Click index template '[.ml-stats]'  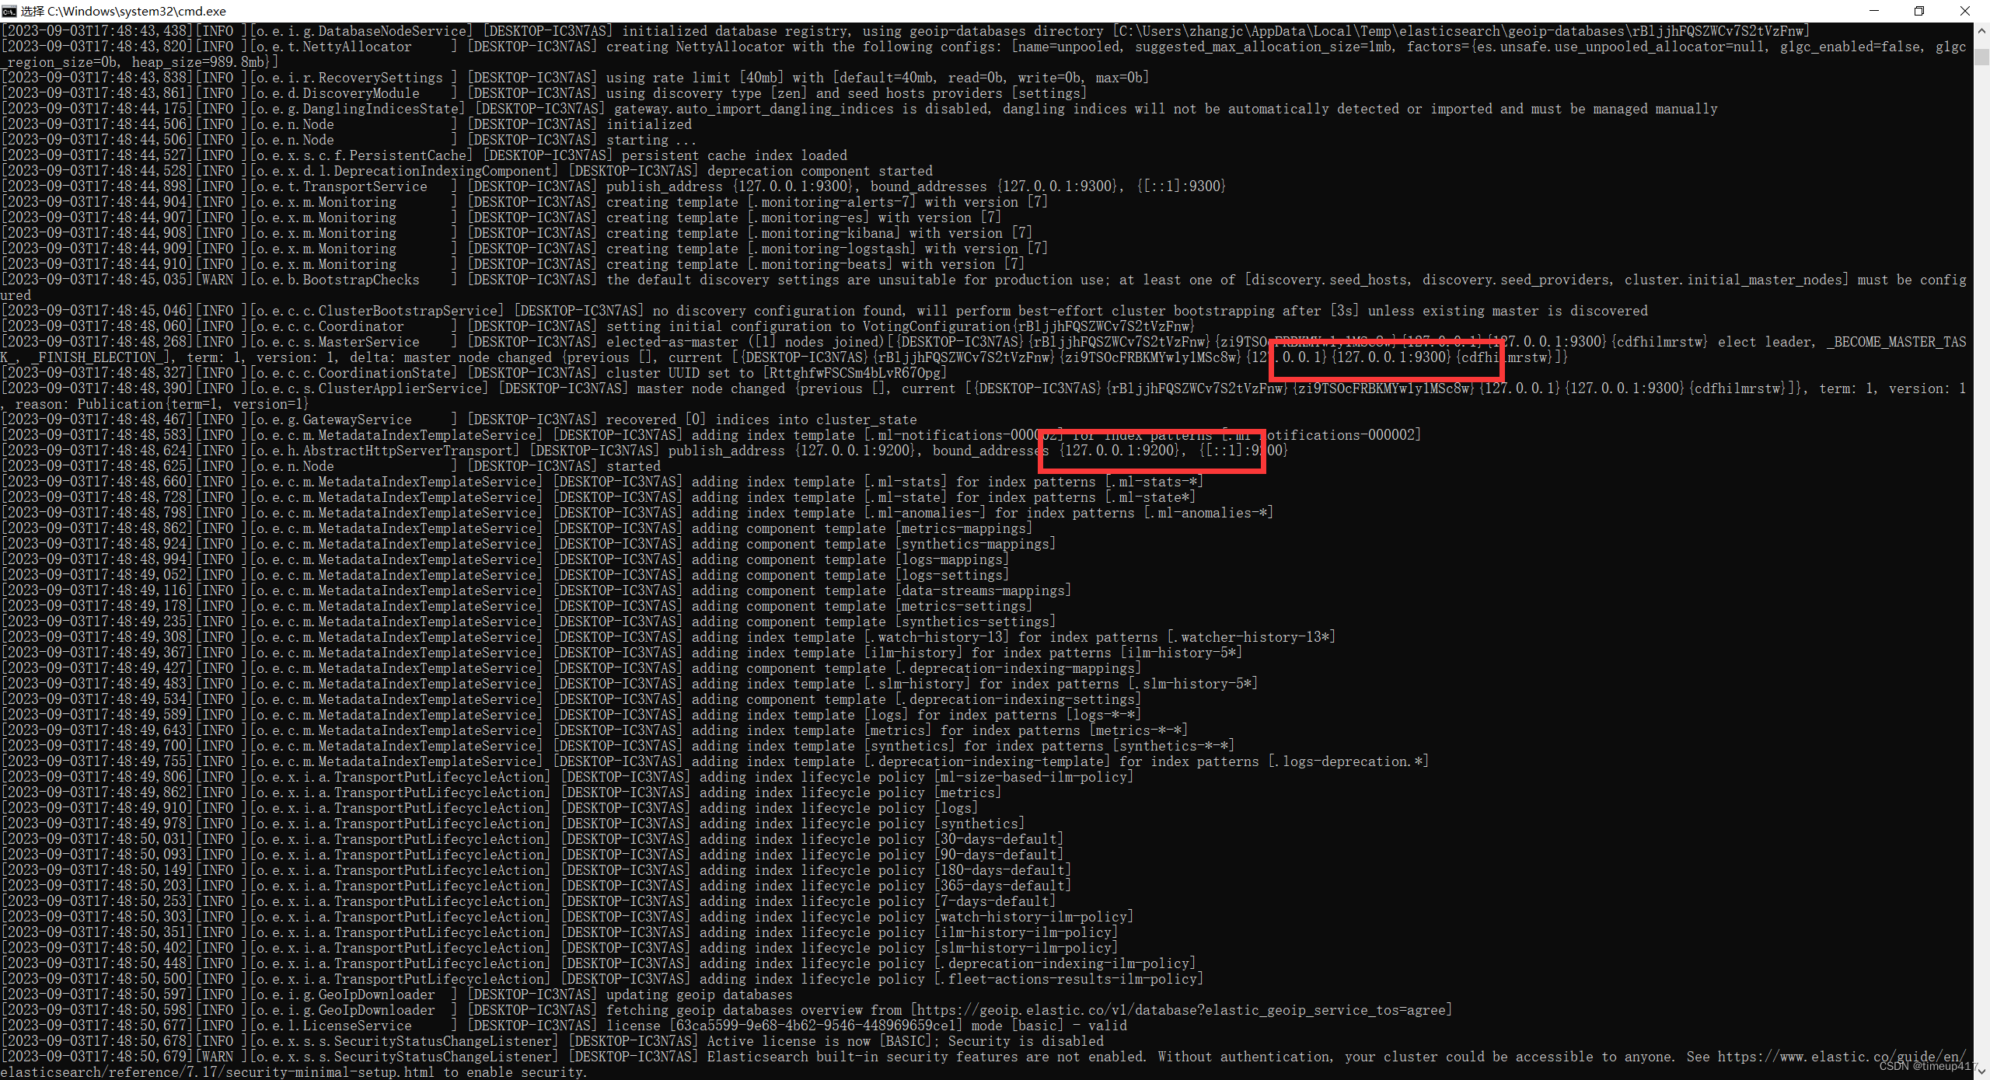(906, 482)
